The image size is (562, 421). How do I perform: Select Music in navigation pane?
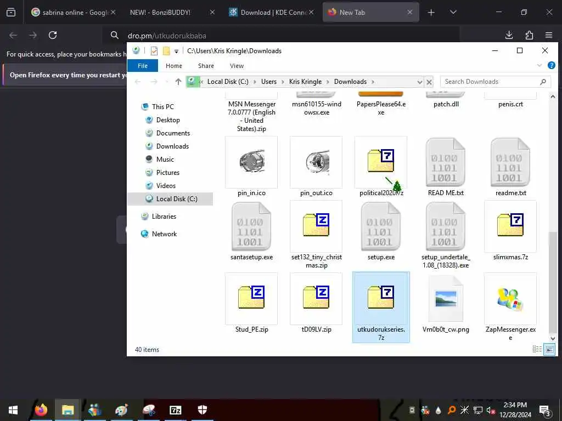(165, 160)
